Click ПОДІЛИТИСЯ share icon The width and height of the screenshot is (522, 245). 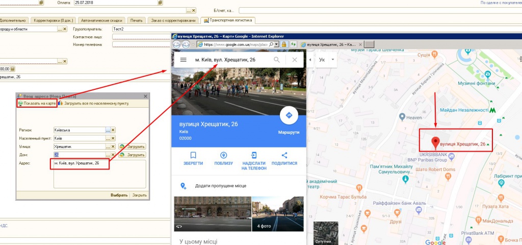click(x=284, y=155)
